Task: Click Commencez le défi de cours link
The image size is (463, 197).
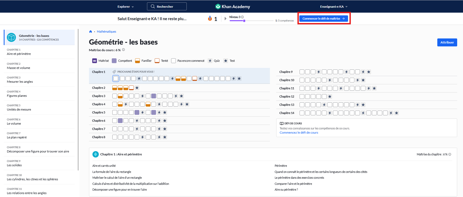Action: [299, 133]
